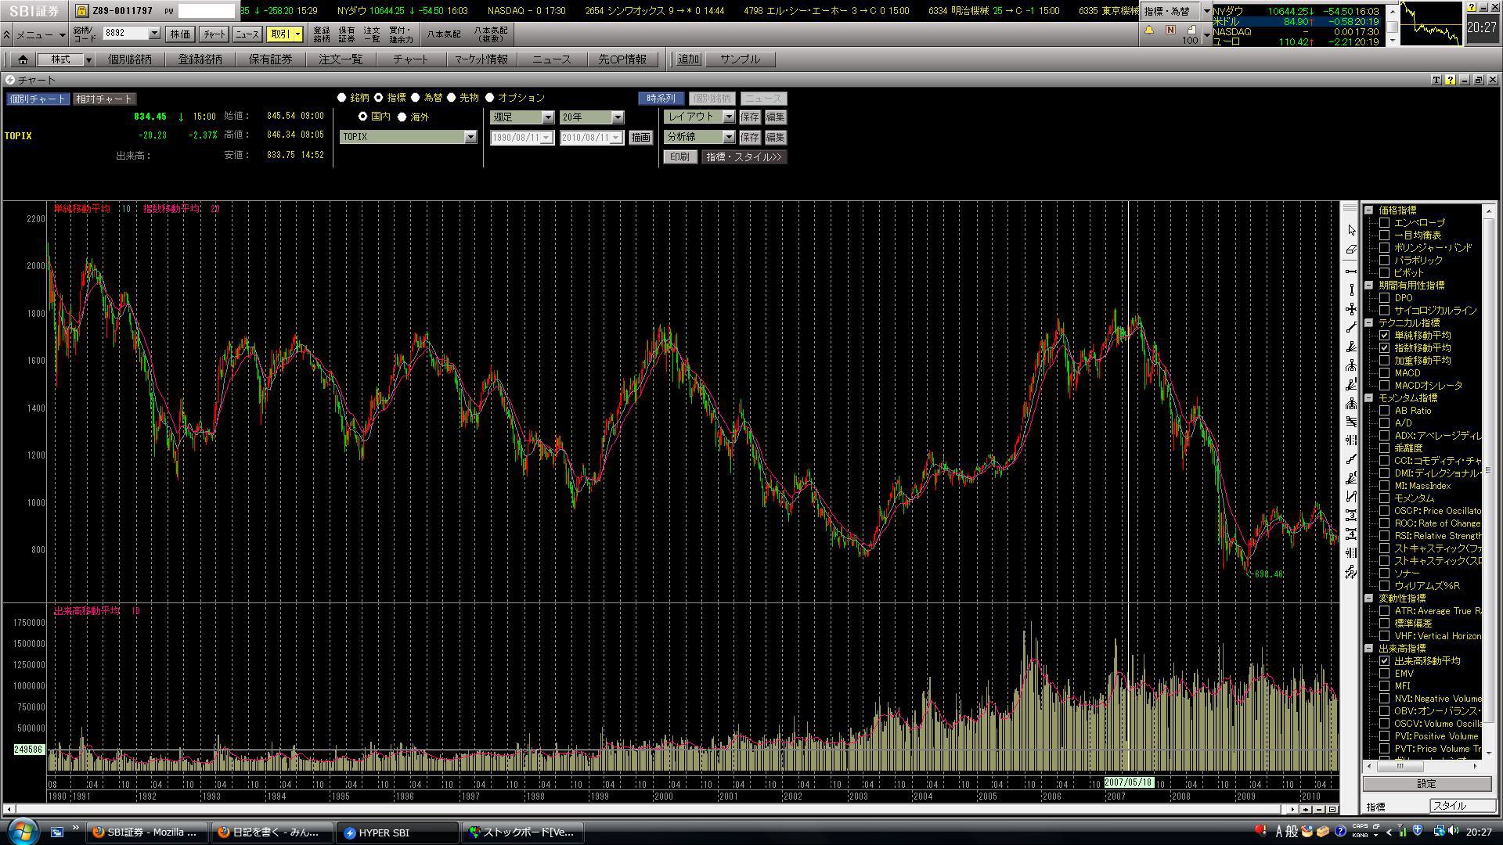Open the TOPIX index dropdown
The width and height of the screenshot is (1503, 845).
tap(470, 137)
